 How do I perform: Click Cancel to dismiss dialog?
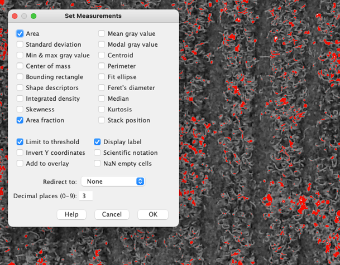112,214
